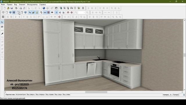Screen dimensions: 186x105
Task: Switch to the Вид слева tab
Action: [x=67, y=94]
